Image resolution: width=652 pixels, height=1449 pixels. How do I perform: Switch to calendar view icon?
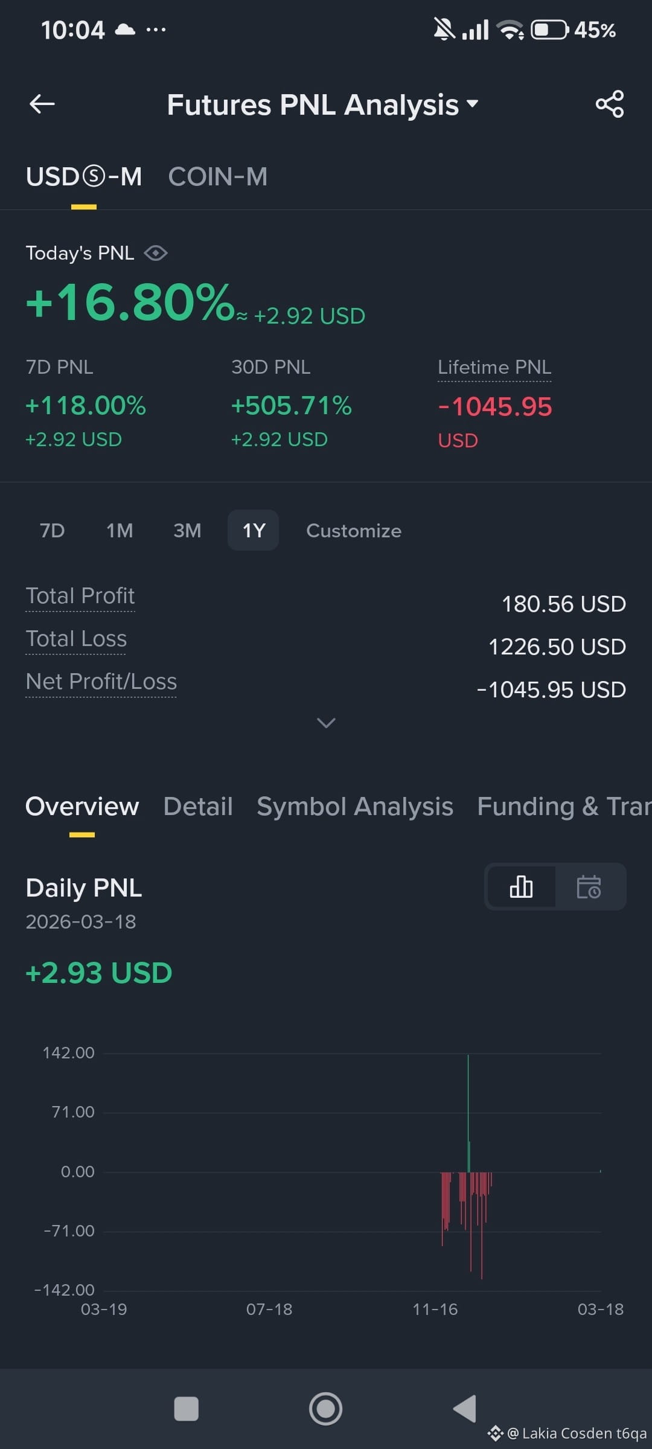[x=589, y=887]
